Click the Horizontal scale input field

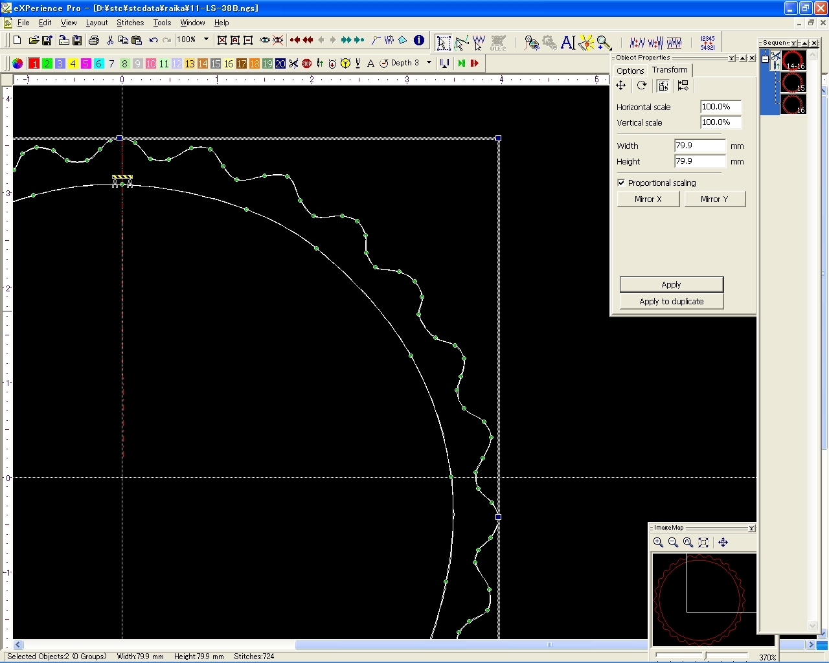point(720,107)
